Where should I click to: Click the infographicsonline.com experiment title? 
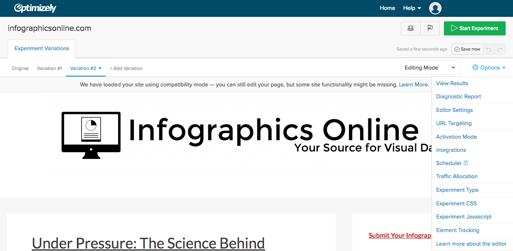(x=49, y=28)
